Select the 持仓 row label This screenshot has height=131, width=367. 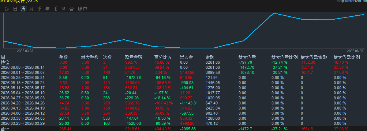point(5,62)
